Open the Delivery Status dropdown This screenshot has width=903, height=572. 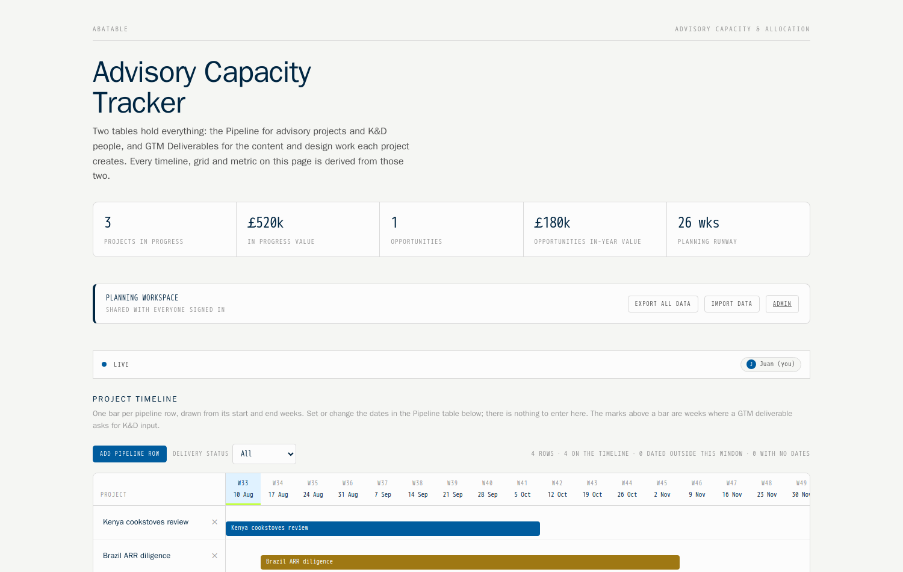coord(264,454)
